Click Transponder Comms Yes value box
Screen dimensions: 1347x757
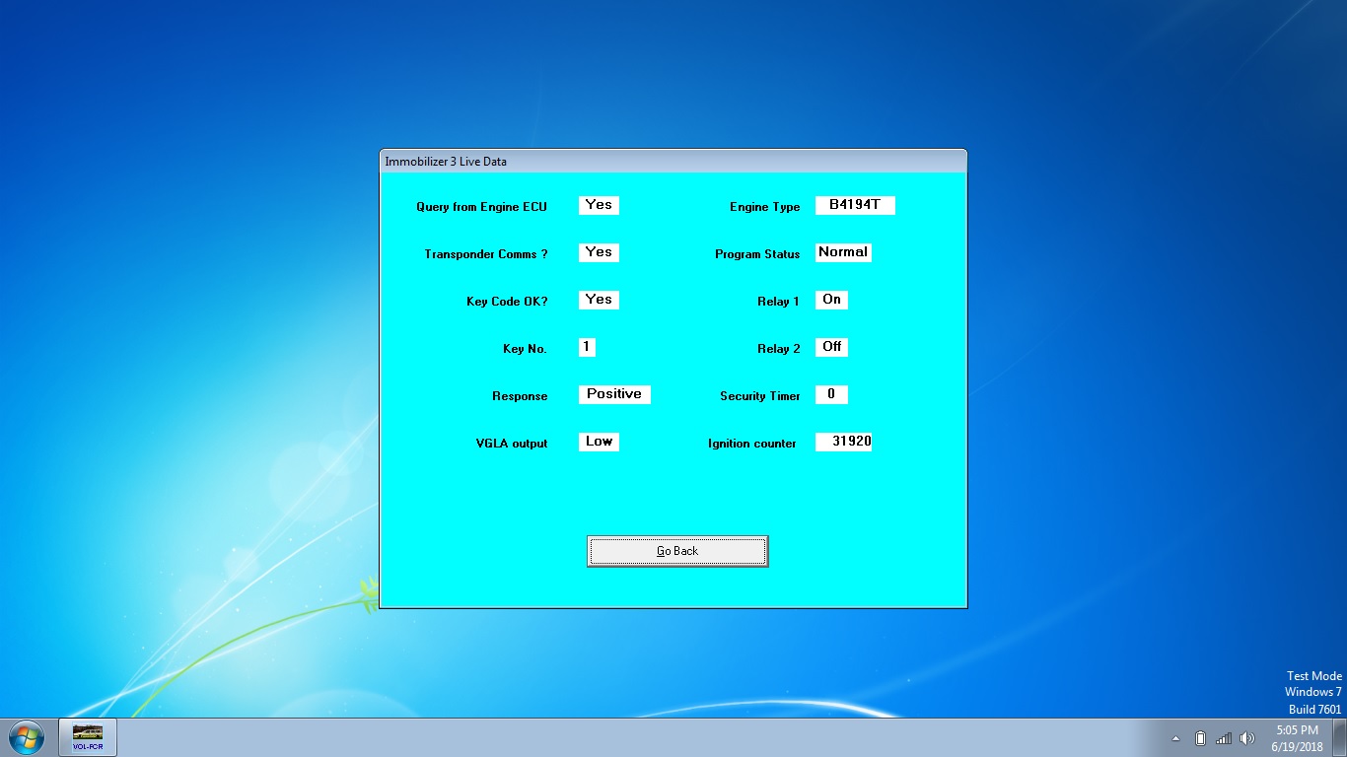(x=599, y=252)
